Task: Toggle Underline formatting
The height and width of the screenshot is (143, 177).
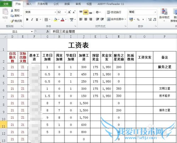Action: tap(37, 20)
